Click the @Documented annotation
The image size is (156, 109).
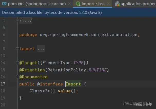pos(33,77)
